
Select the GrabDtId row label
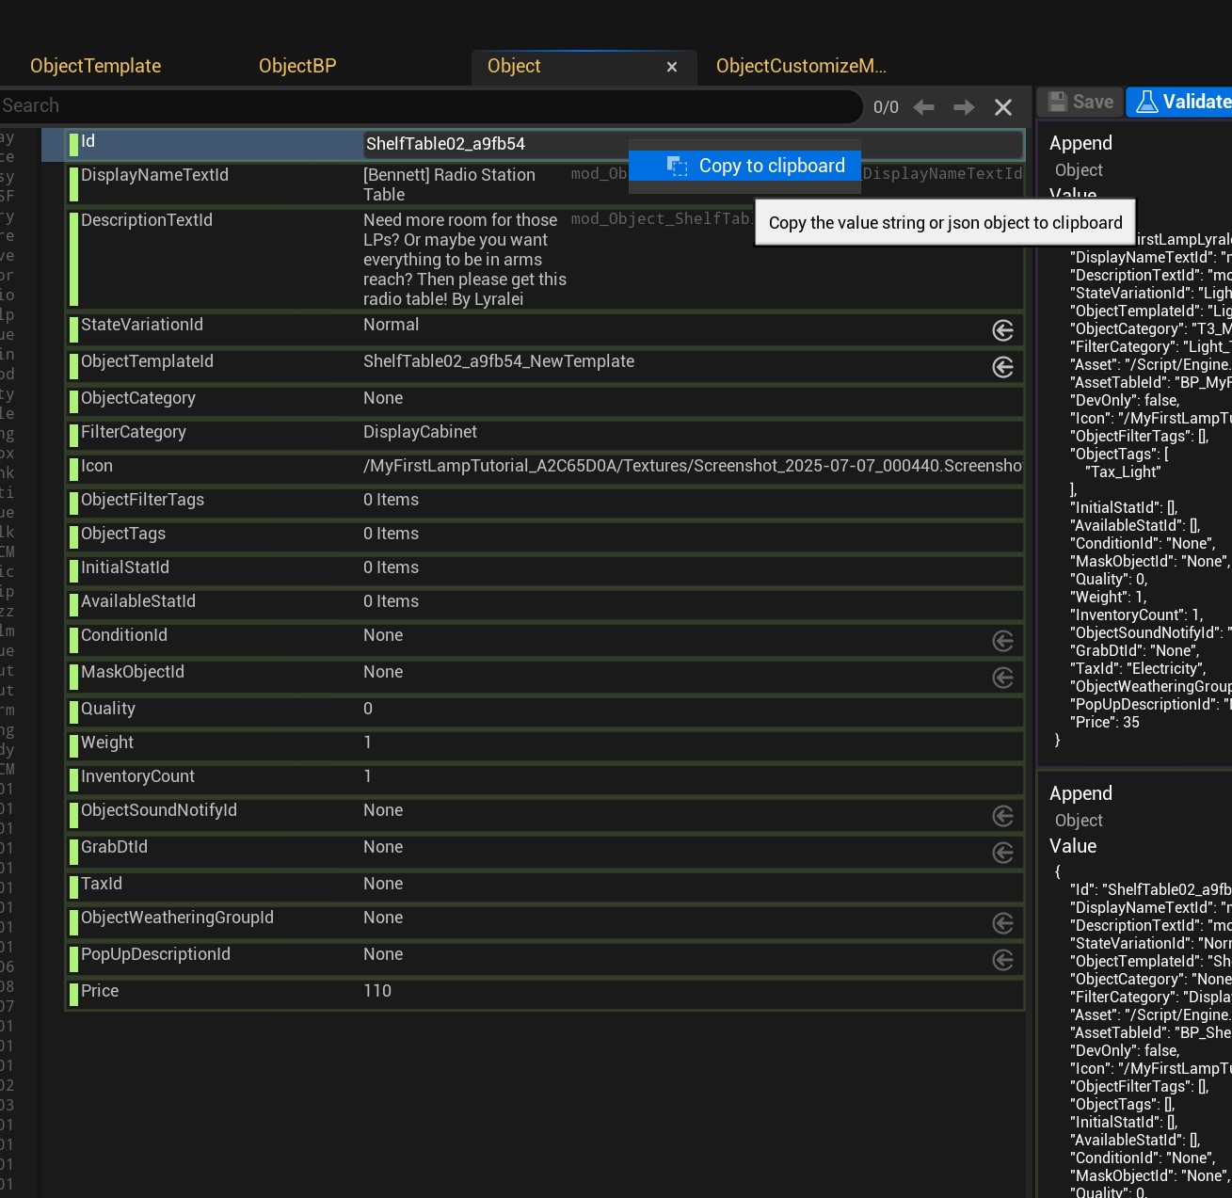click(114, 847)
